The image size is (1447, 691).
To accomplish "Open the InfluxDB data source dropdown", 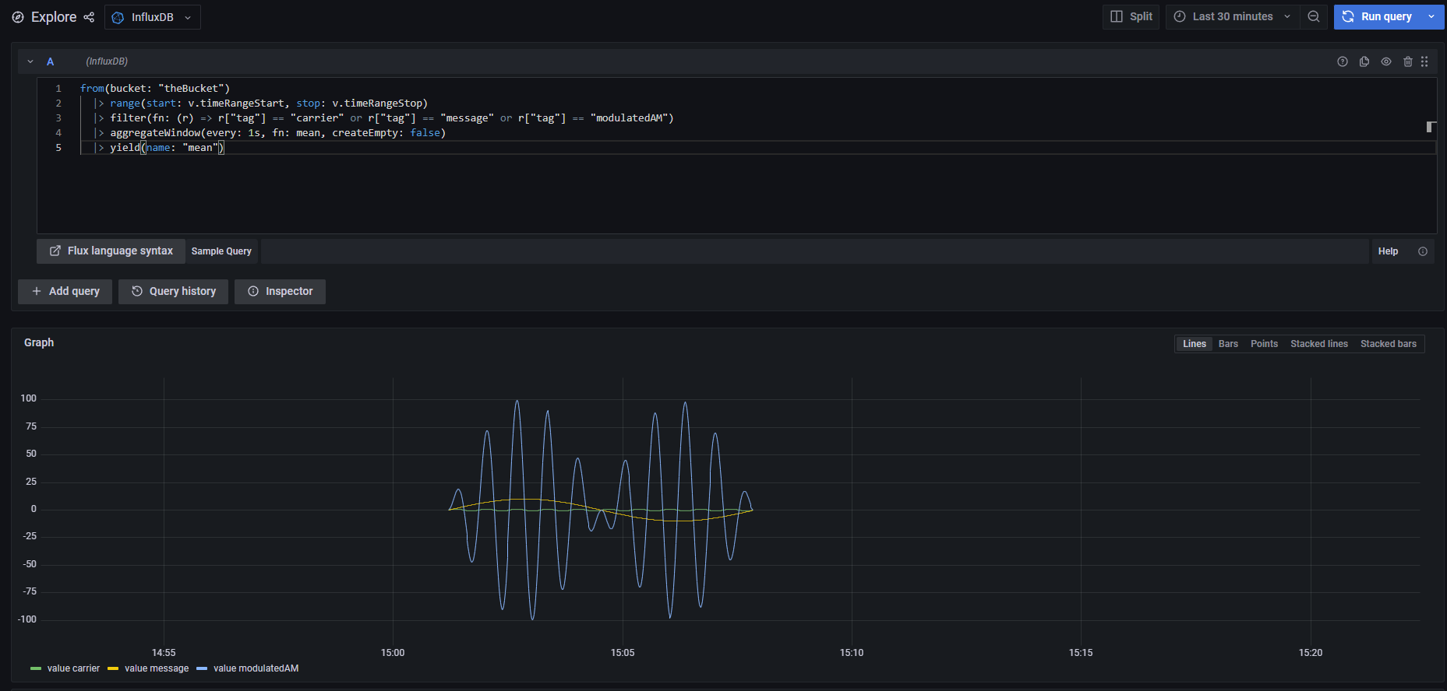I will (153, 17).
